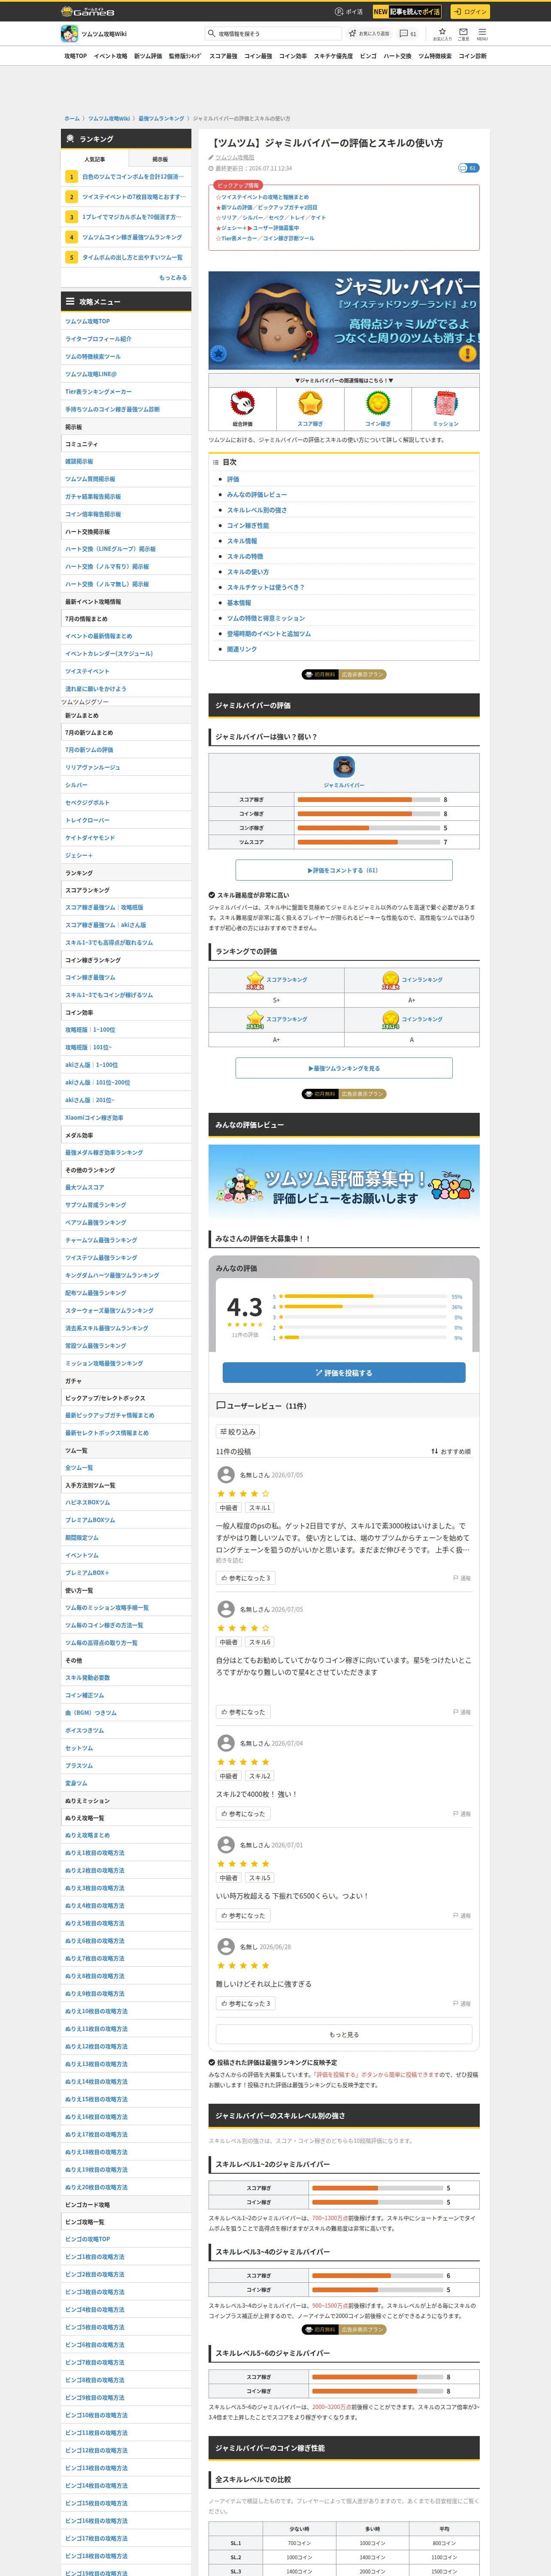Click the 記事を読んでポイ活 banner button
The width and height of the screenshot is (551, 2576).
(x=407, y=12)
